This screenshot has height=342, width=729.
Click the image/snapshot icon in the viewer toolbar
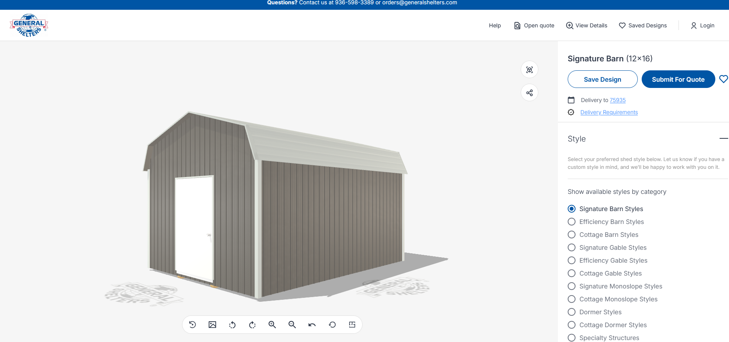point(212,324)
